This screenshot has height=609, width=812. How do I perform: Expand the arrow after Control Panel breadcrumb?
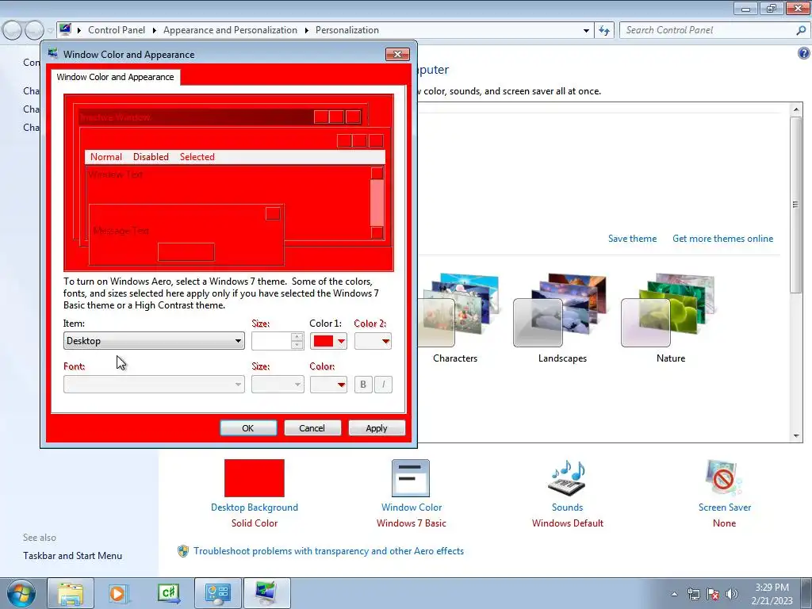point(155,31)
